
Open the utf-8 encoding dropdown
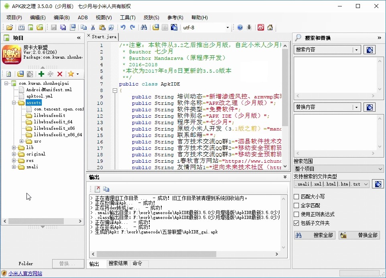227,27
